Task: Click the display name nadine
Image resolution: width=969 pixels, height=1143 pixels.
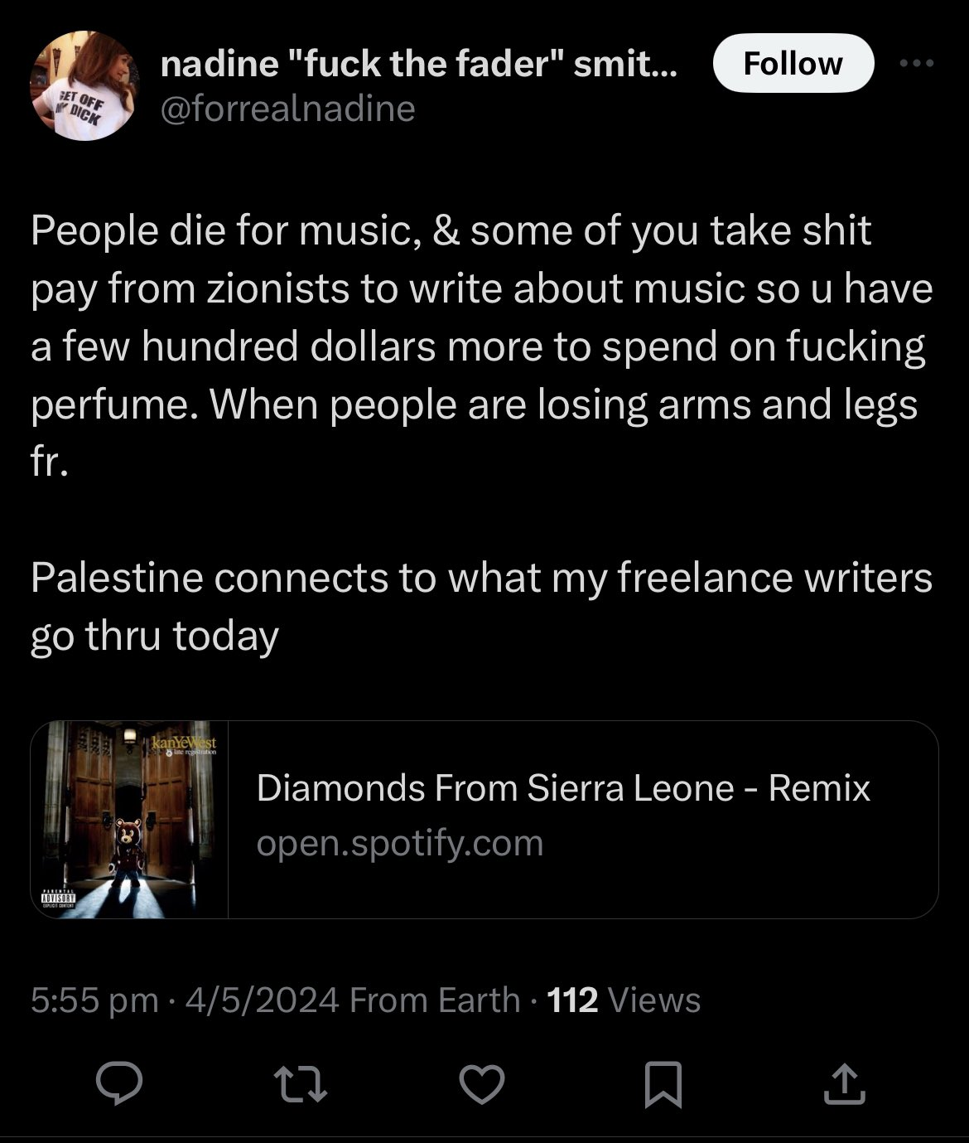Action: click(x=419, y=64)
